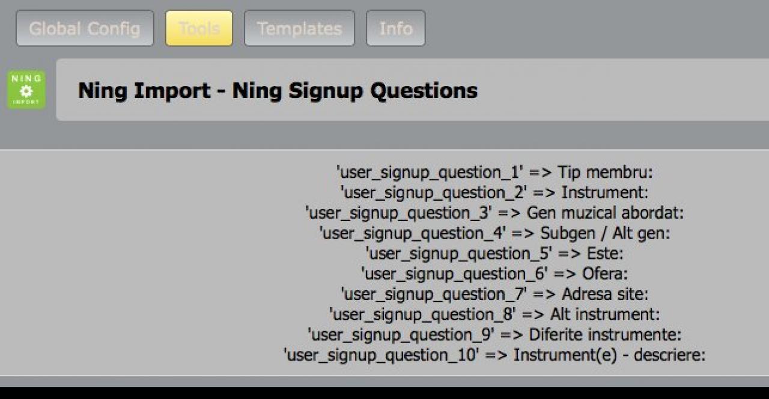
Task: Click the 'Diferite instrumente:' question label
Action: click(x=605, y=335)
